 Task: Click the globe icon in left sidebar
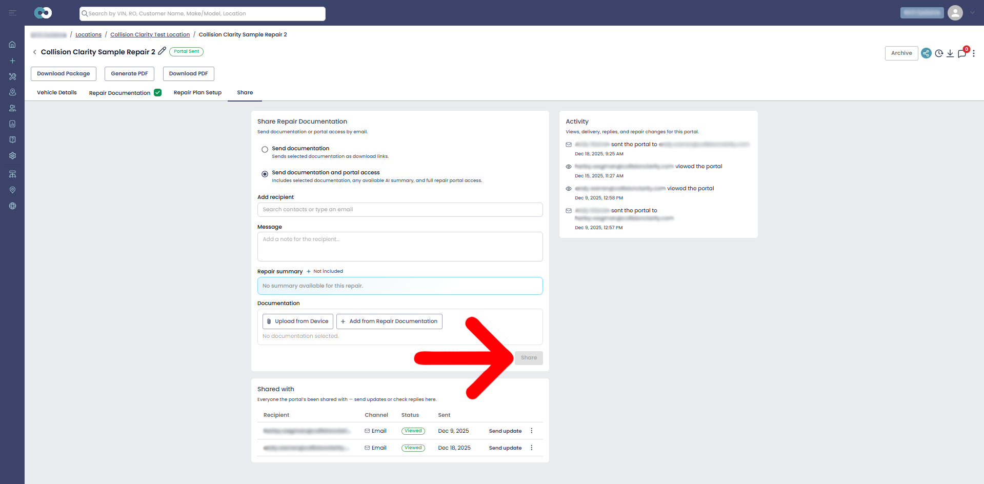tap(12, 206)
